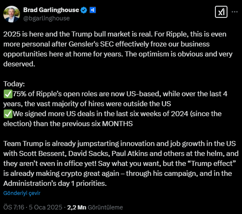Click the Today: line of the post
Screen dimensions: 242x214
coord(14,84)
